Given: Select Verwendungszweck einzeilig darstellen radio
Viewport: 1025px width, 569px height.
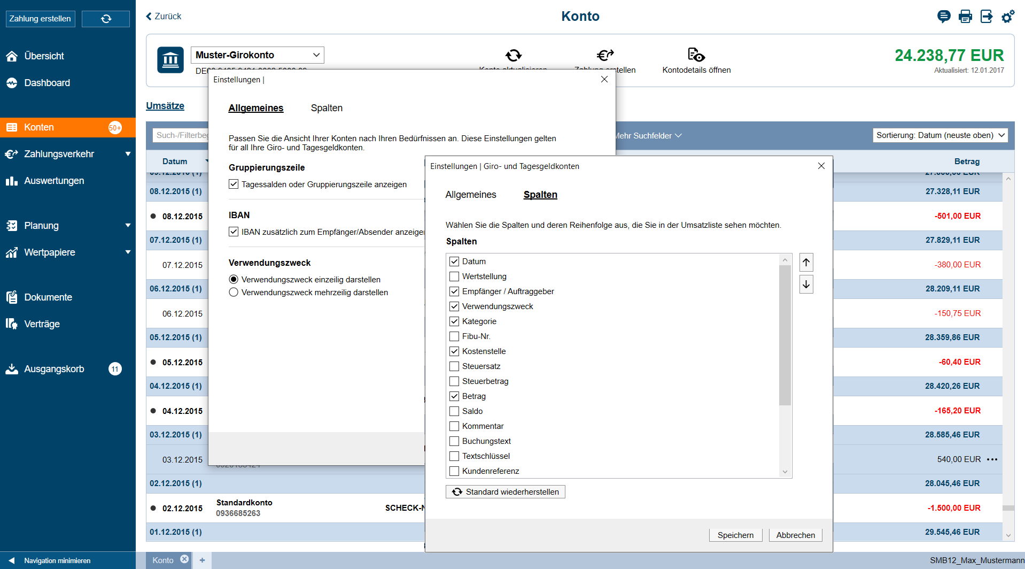Looking at the screenshot, I should click(x=234, y=279).
